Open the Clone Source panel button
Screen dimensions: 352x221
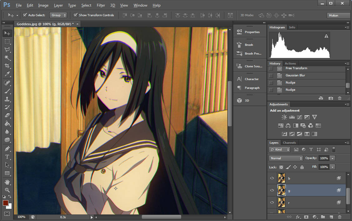click(x=250, y=66)
